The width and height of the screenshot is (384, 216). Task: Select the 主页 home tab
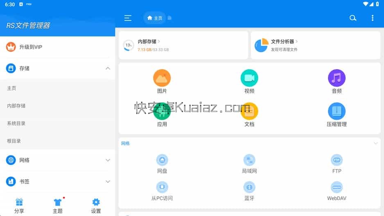pyautogui.click(x=155, y=18)
